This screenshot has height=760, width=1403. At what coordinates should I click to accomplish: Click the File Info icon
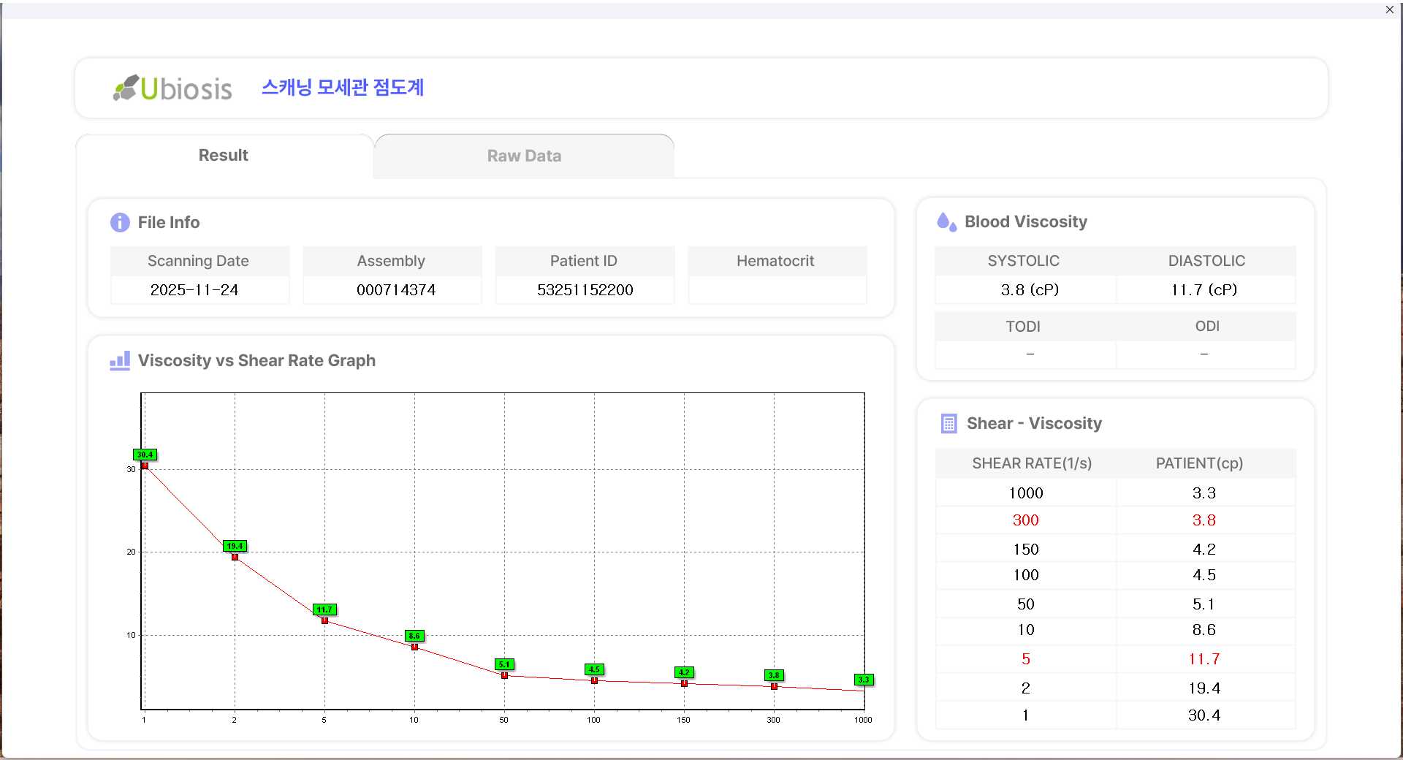click(x=120, y=222)
